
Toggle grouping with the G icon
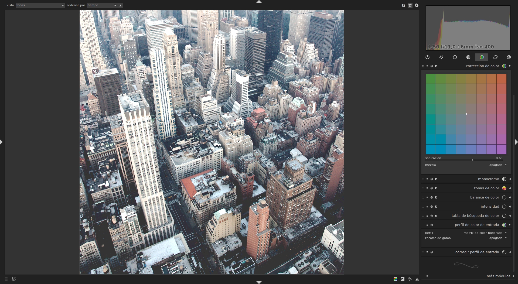pos(403,5)
